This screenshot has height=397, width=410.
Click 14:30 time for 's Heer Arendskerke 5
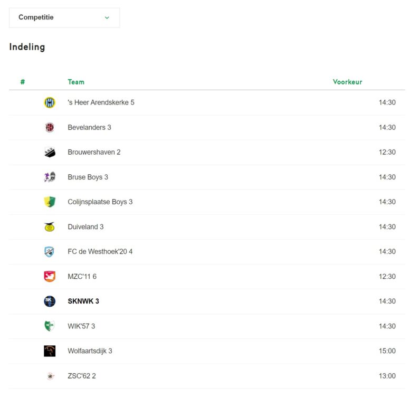click(387, 102)
